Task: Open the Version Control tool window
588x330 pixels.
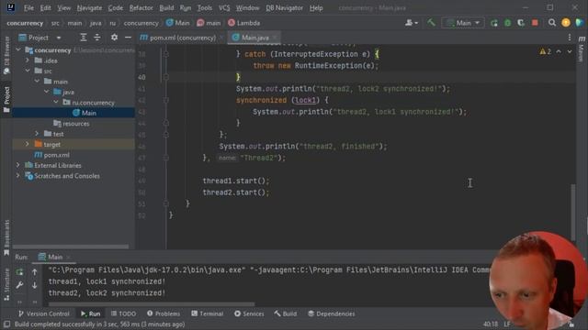Action: (44, 313)
